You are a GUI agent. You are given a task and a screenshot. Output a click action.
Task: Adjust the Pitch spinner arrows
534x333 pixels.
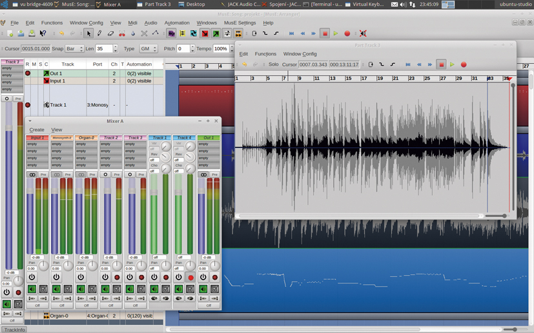click(x=192, y=48)
